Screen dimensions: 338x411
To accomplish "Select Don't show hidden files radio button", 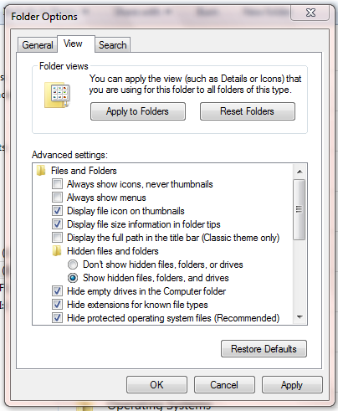I will pos(73,265).
